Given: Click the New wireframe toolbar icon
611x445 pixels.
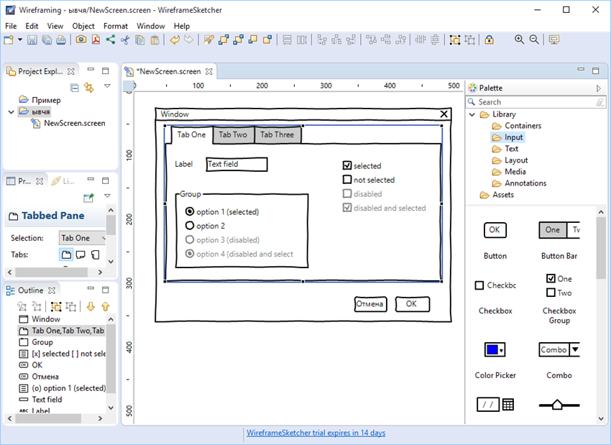Looking at the screenshot, I should 8,40.
